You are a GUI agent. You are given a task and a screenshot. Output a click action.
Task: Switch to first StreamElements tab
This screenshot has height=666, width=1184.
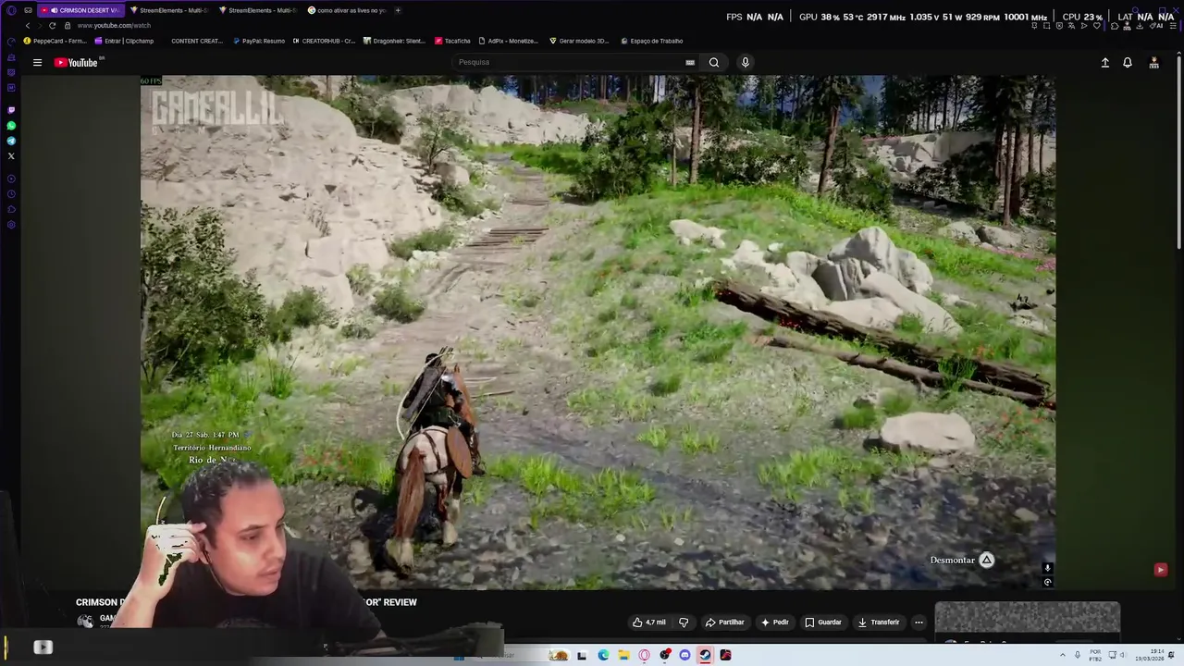pyautogui.click(x=170, y=10)
